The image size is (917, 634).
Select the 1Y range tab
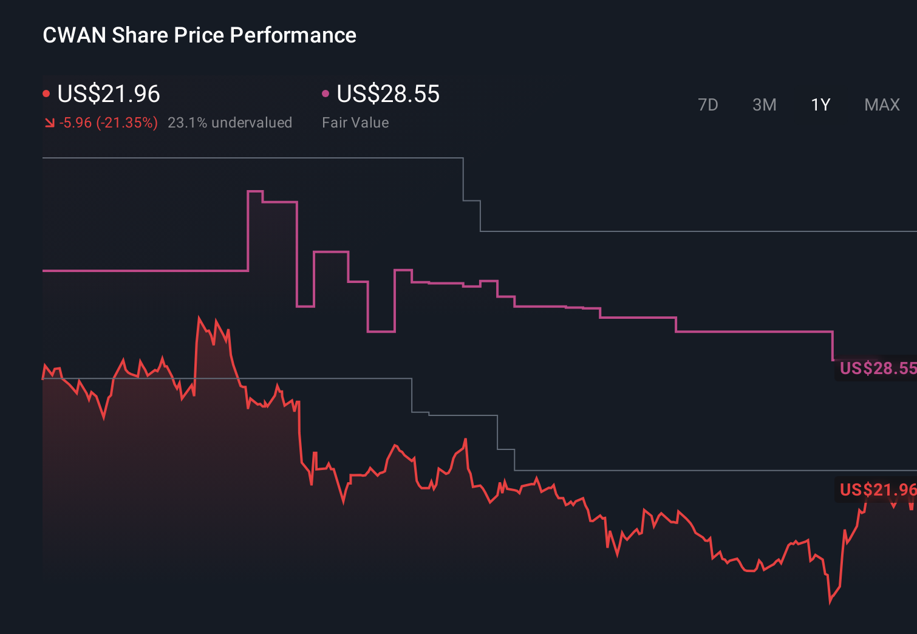[820, 104]
